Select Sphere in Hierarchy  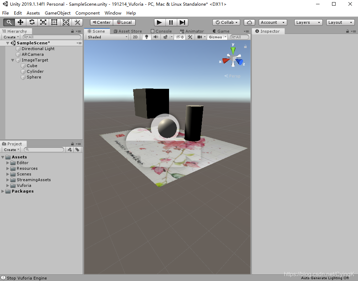33,77
